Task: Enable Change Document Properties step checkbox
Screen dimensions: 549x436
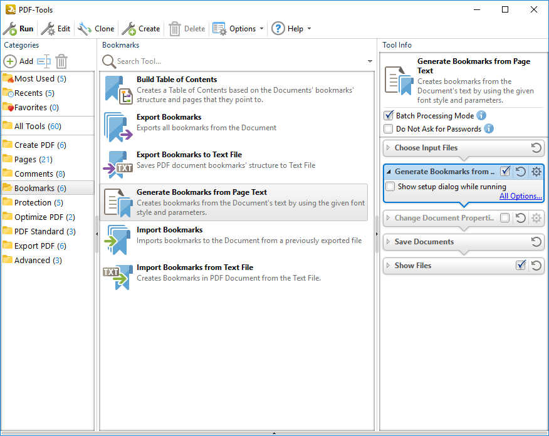Action: click(505, 217)
